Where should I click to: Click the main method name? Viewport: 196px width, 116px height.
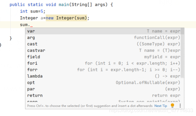(64, 5)
